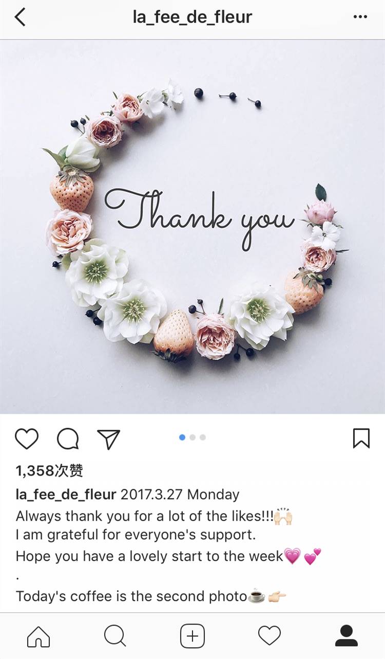This screenshot has width=385, height=659.
Task: Select the second carousel dot indicator
Action: pos(192,437)
